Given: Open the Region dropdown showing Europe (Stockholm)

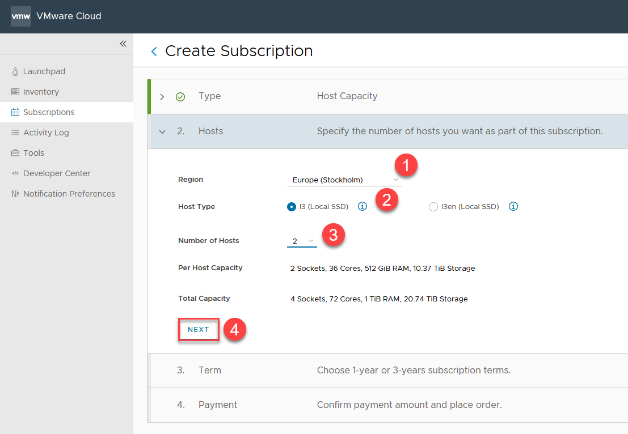Looking at the screenshot, I should point(344,180).
